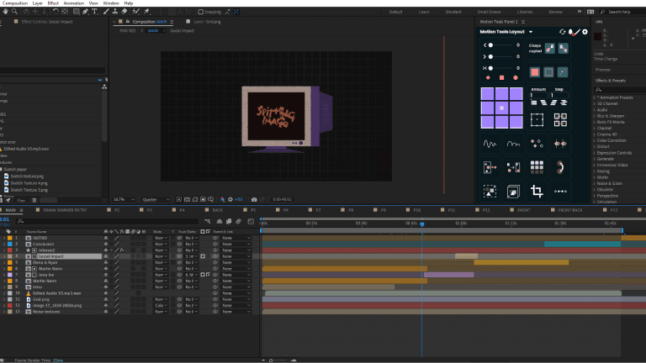The height and width of the screenshot is (363, 646).
Task: Click the refresh icon in Motion Tools header
Action: (x=562, y=32)
